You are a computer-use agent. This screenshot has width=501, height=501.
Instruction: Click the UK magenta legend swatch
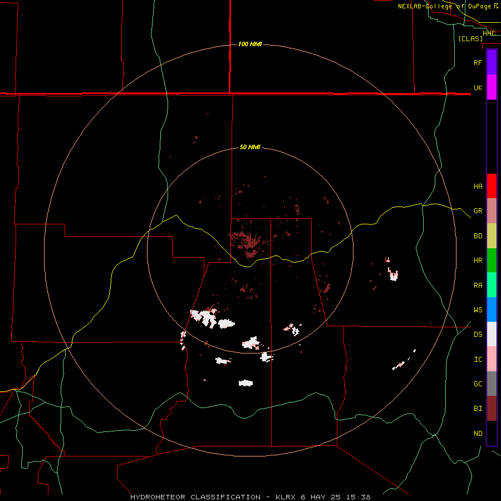pyautogui.click(x=492, y=87)
